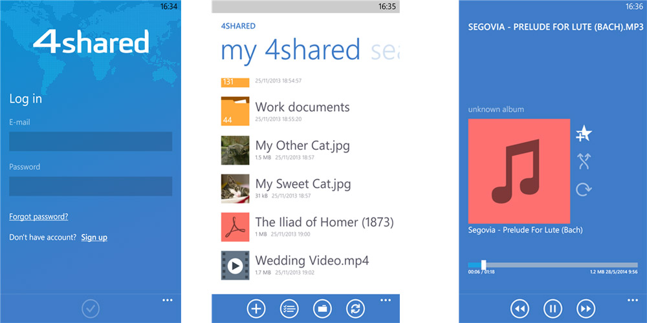Switch to the partially visible search tab
This screenshot has width=647, height=323.
tap(385, 50)
